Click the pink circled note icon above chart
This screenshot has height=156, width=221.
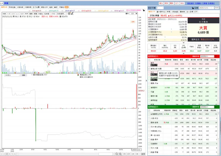coord(127,10)
